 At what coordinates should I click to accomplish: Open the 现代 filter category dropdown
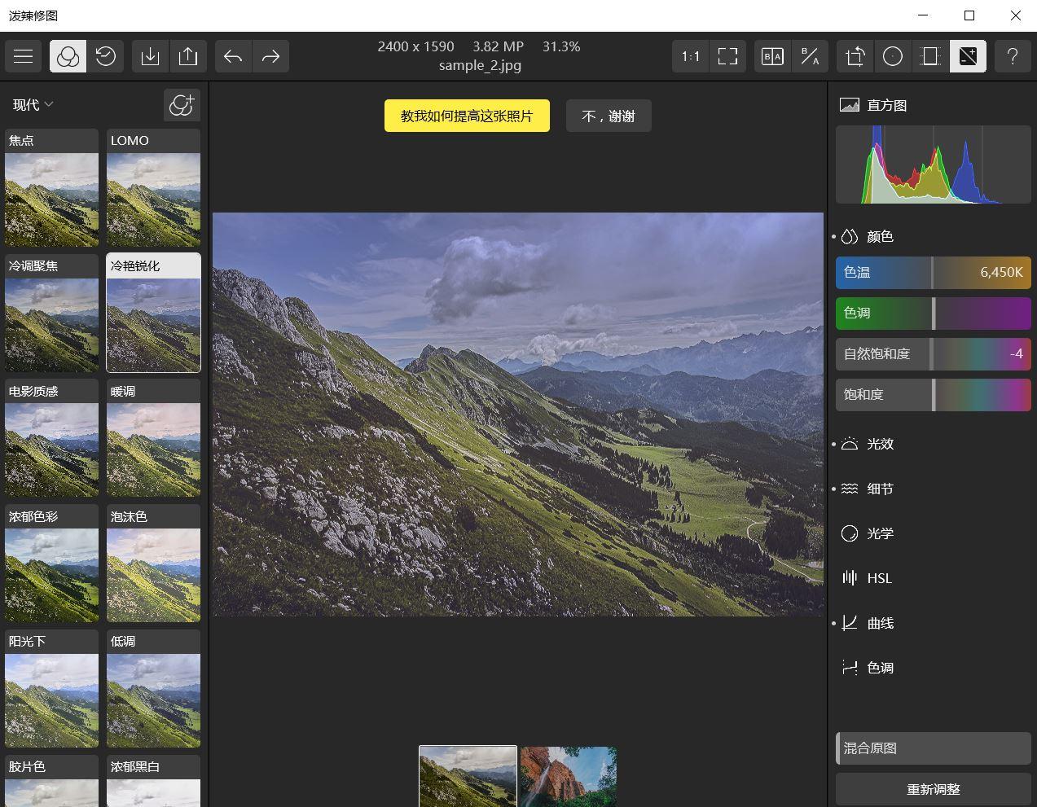point(33,104)
